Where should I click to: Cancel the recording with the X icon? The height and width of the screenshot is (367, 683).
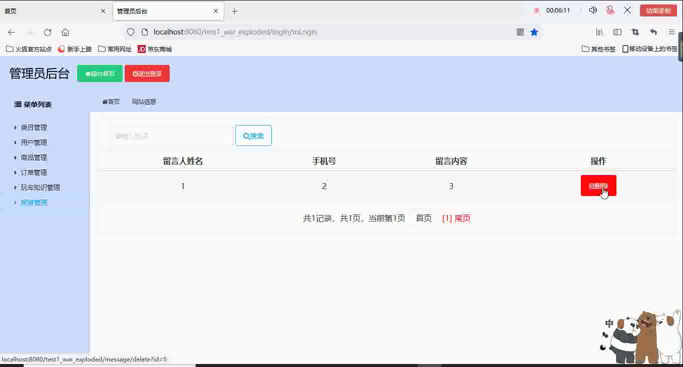click(x=627, y=10)
